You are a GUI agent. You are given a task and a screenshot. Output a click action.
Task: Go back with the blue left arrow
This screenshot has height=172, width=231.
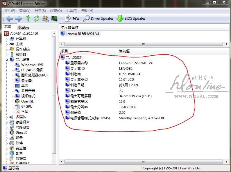10,19
